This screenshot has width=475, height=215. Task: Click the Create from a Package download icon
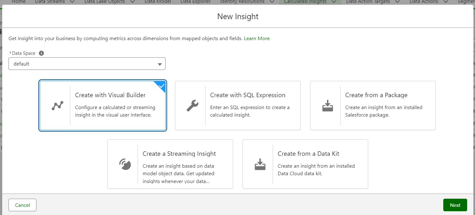coord(327,106)
